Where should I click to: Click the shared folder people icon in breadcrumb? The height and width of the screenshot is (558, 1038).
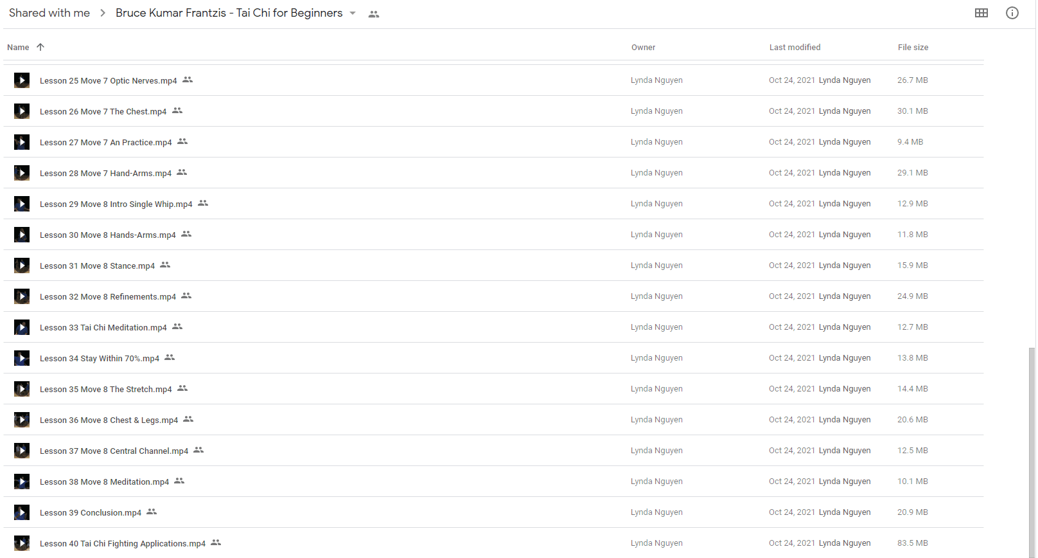(374, 14)
